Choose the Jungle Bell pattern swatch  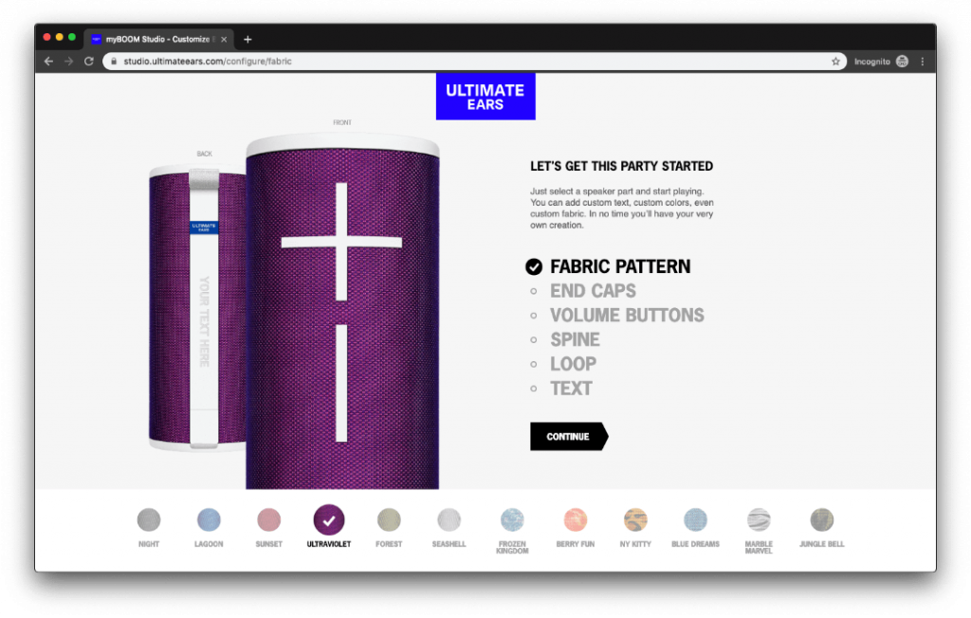click(822, 520)
